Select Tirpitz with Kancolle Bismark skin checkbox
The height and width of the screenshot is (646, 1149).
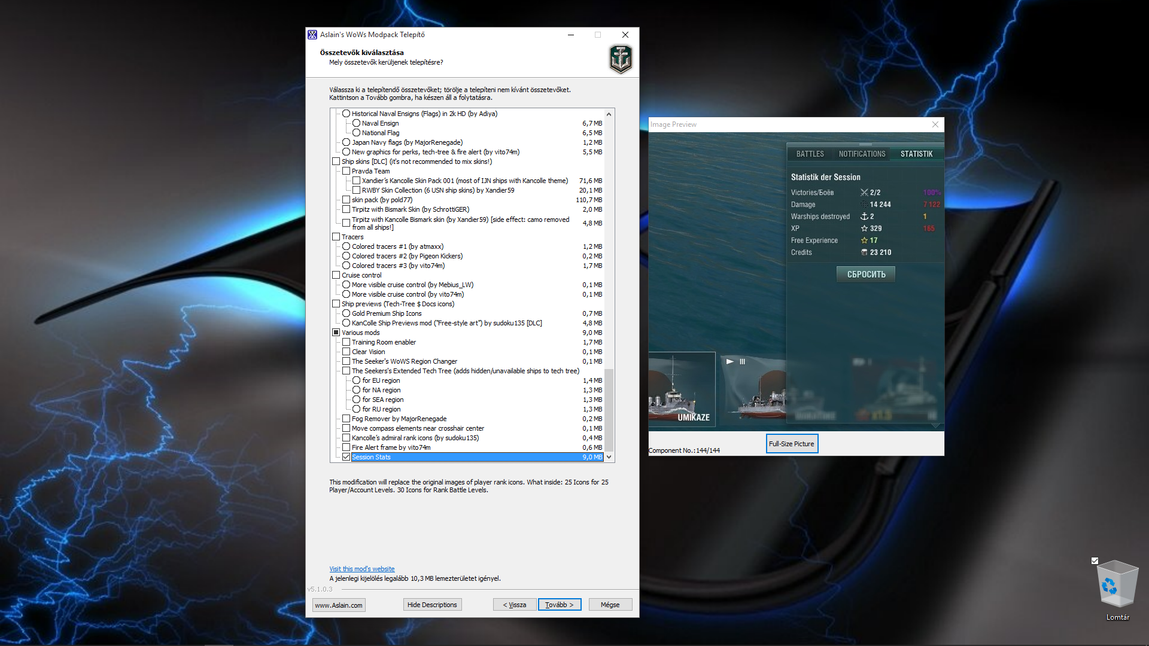[x=346, y=223]
